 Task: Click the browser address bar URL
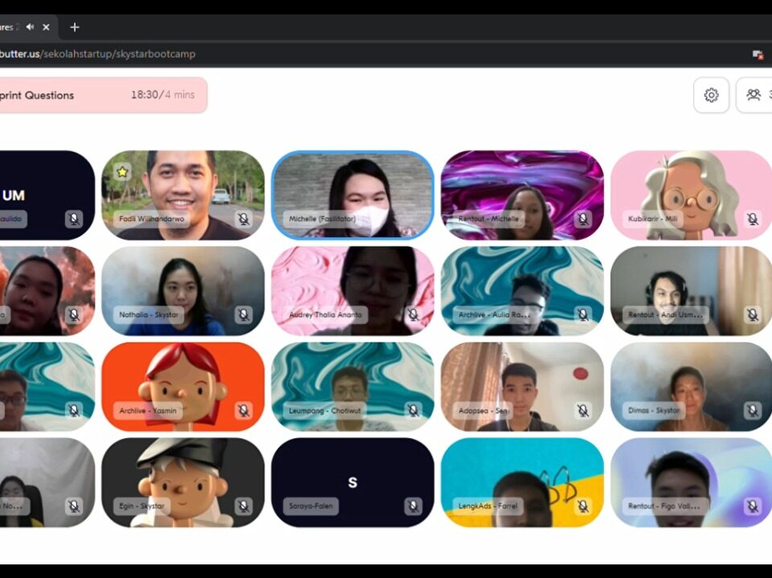pos(96,54)
